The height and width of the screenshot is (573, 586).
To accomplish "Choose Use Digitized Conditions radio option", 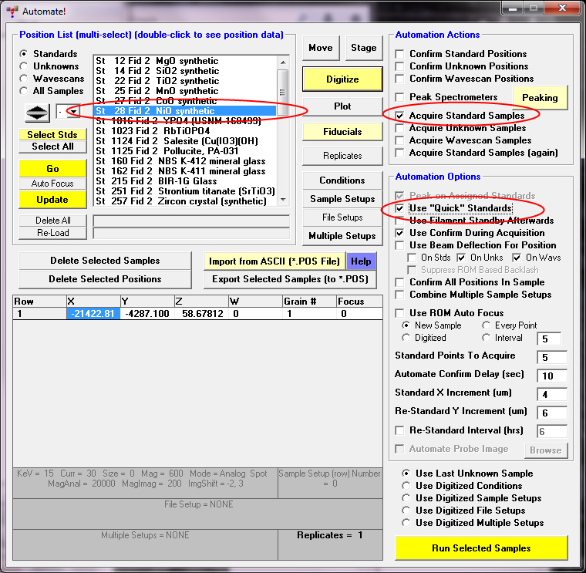I will 406,486.
